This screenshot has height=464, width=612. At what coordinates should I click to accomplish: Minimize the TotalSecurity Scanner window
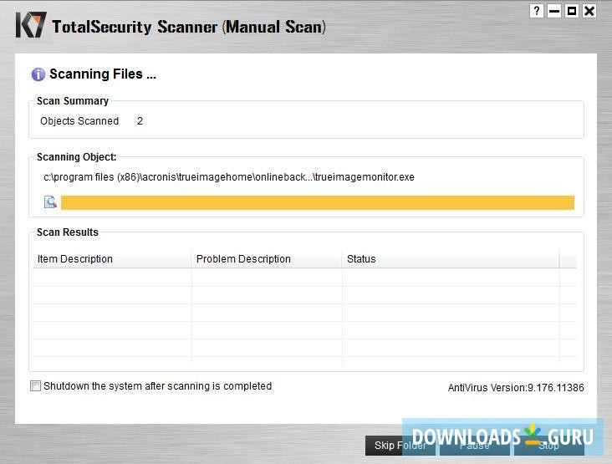point(554,11)
